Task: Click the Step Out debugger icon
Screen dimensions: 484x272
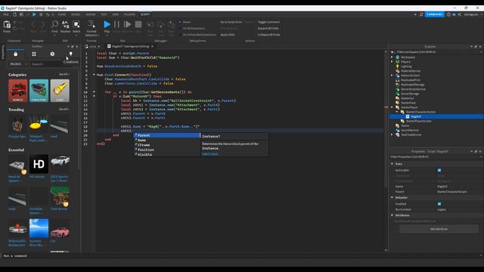Action: click(x=171, y=25)
